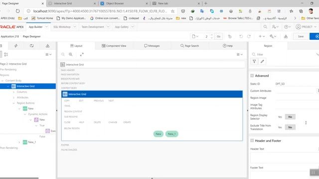The height and width of the screenshot is (179, 319).
Task: Collapse the Header and Footer property group
Action: (252, 141)
